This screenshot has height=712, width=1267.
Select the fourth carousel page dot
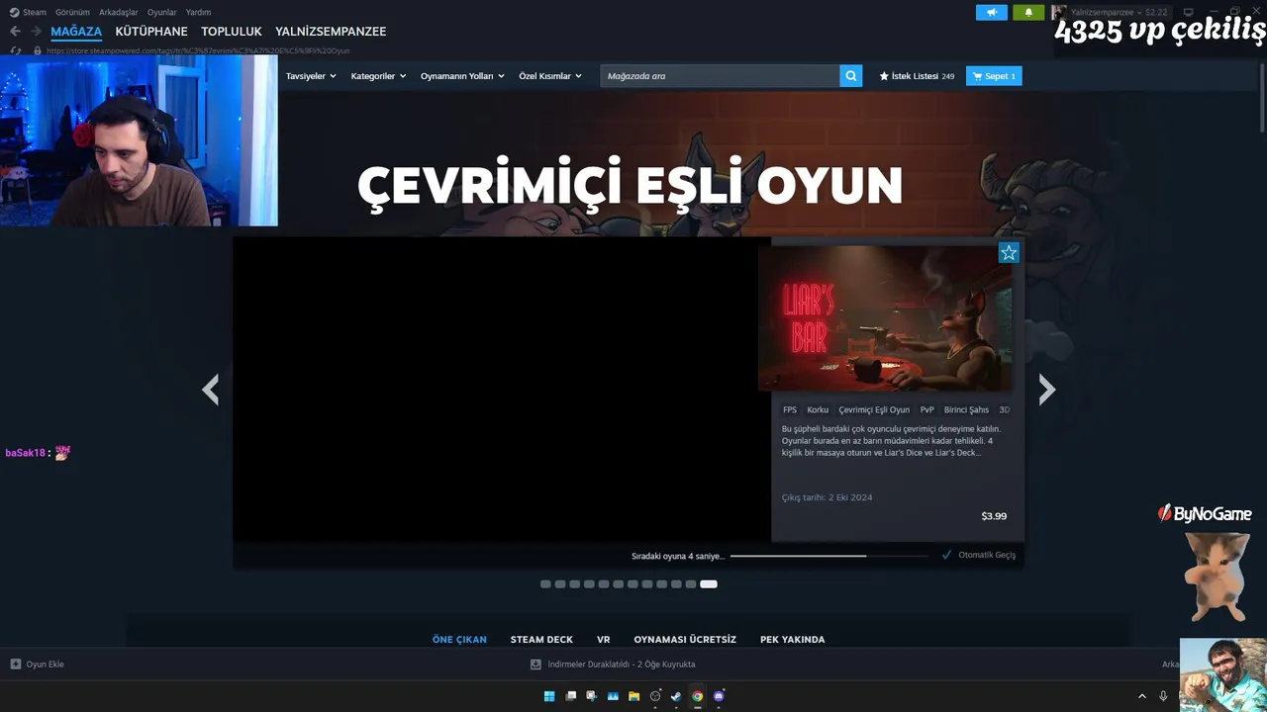(x=589, y=584)
